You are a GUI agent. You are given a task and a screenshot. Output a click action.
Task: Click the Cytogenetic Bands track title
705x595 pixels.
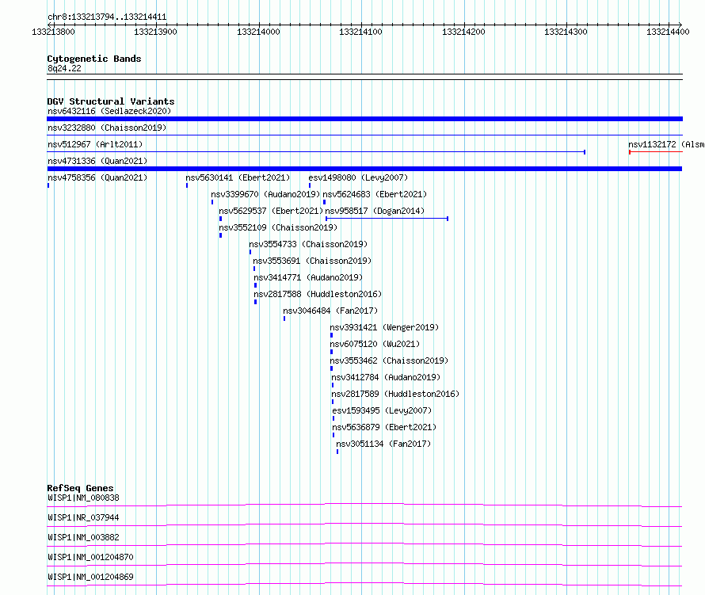click(x=94, y=59)
